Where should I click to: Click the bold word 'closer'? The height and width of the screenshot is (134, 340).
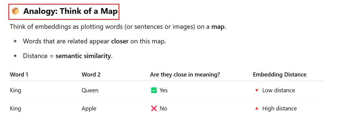tap(120, 42)
